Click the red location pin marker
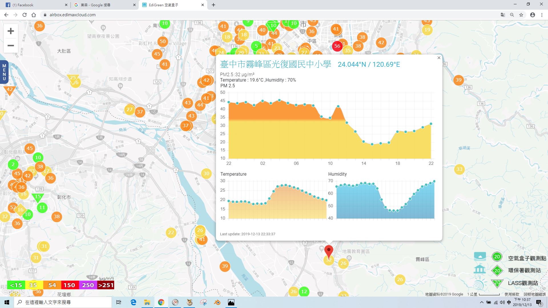This screenshot has height=308, width=548. (x=329, y=252)
